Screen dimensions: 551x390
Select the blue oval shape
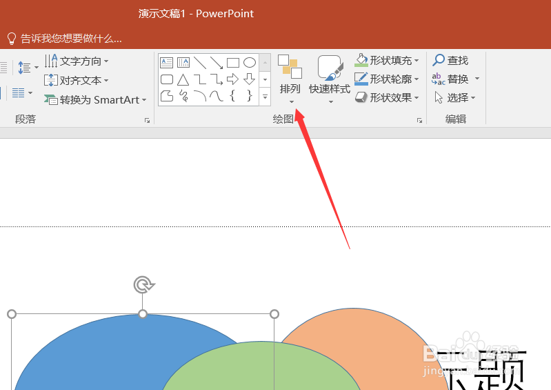pos(106,355)
